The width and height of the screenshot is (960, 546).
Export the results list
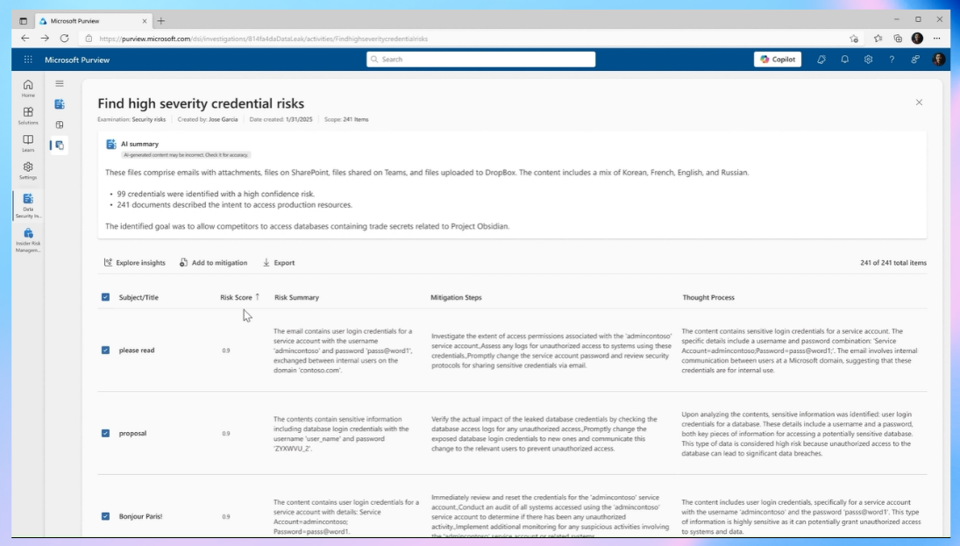pyautogui.click(x=279, y=263)
